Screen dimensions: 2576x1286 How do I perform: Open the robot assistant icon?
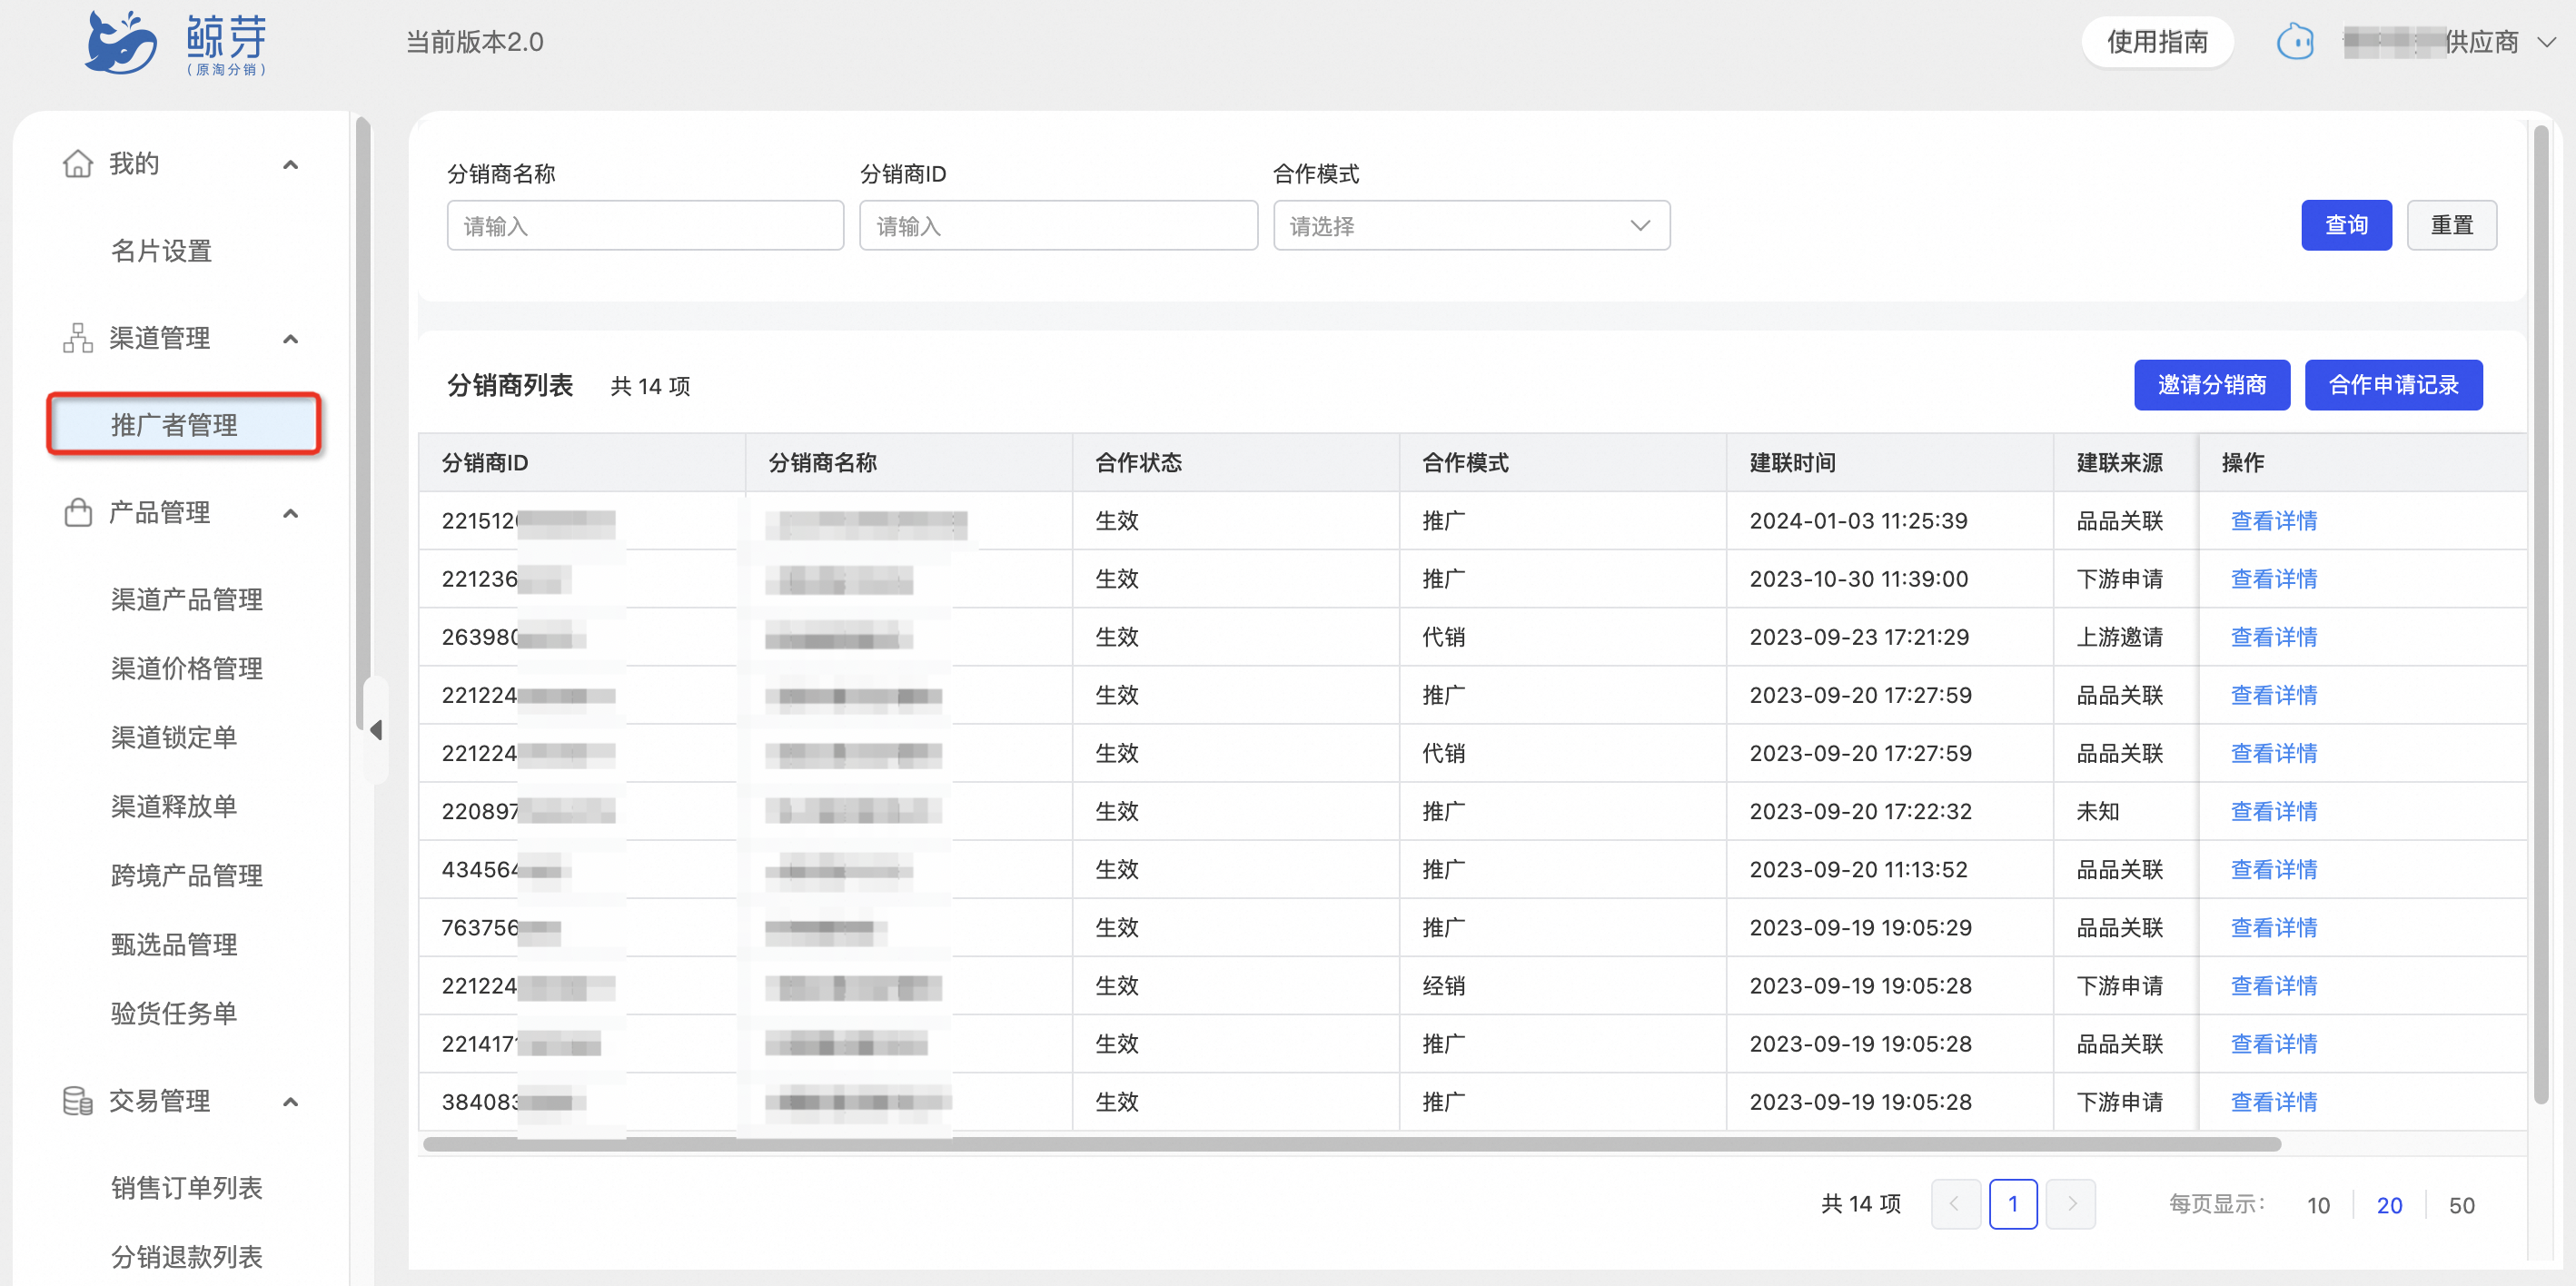[x=2295, y=42]
